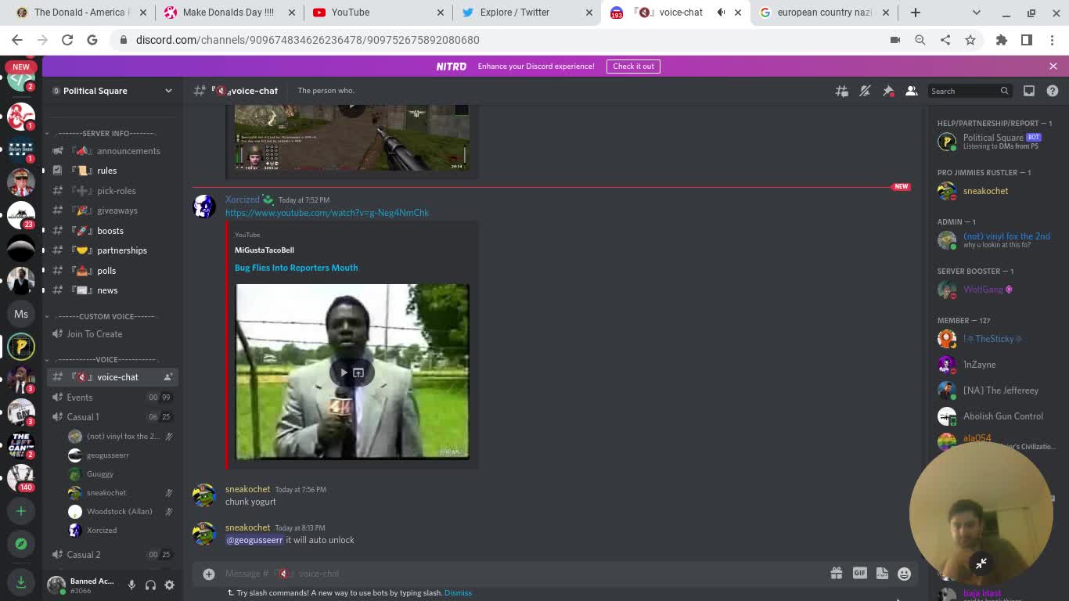Open the rules channel
This screenshot has width=1069, height=601.
(x=113, y=171)
